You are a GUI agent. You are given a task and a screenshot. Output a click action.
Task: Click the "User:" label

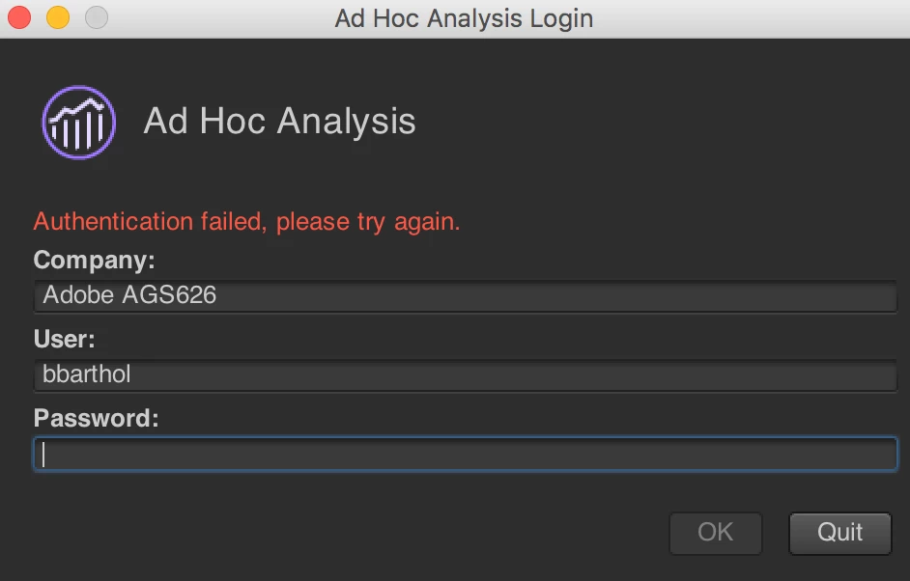tap(64, 339)
